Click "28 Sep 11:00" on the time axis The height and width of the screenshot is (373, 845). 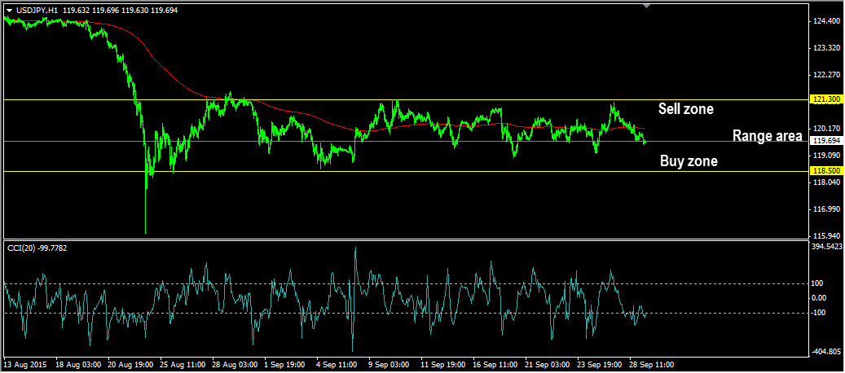650,365
